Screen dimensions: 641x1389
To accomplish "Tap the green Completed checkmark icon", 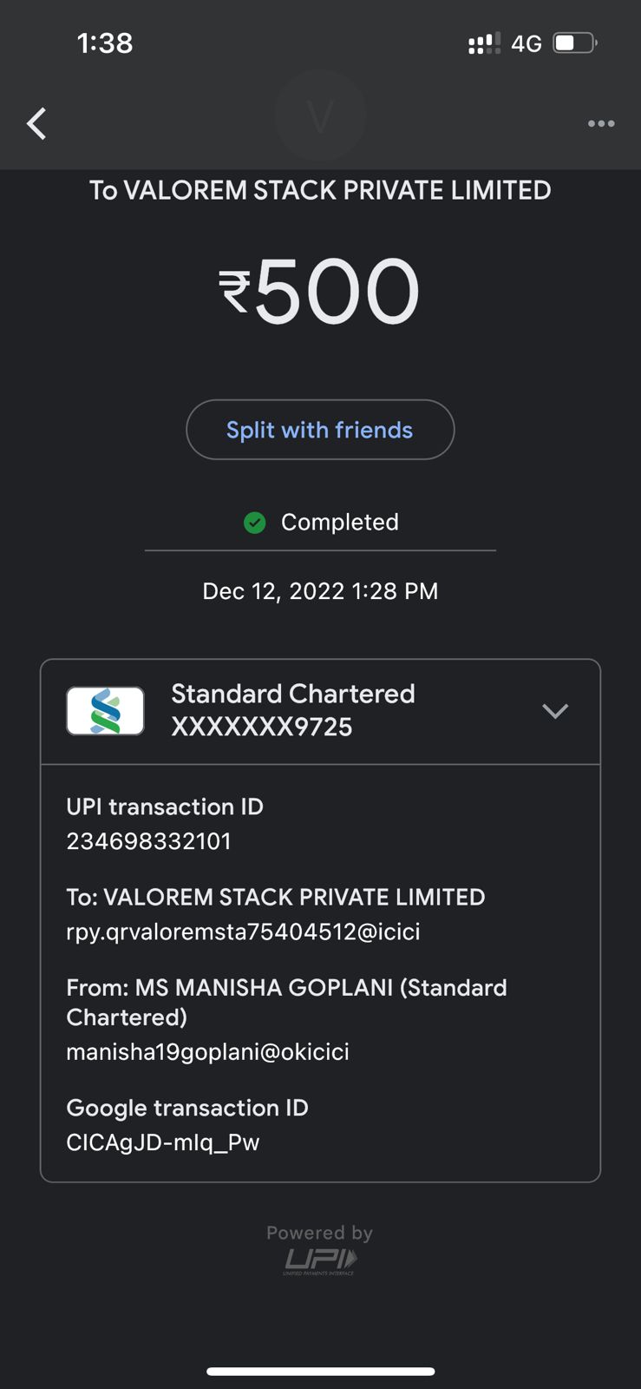I will (x=255, y=523).
